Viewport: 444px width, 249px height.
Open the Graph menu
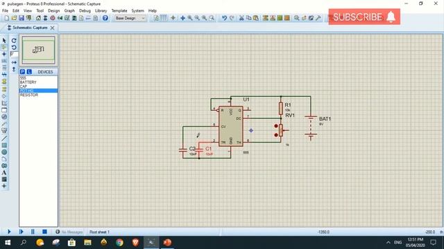pyautogui.click(x=69, y=11)
